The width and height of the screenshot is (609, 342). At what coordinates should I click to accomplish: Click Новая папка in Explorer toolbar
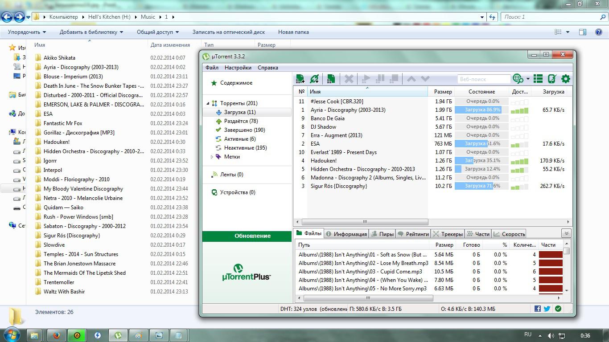point(293,32)
